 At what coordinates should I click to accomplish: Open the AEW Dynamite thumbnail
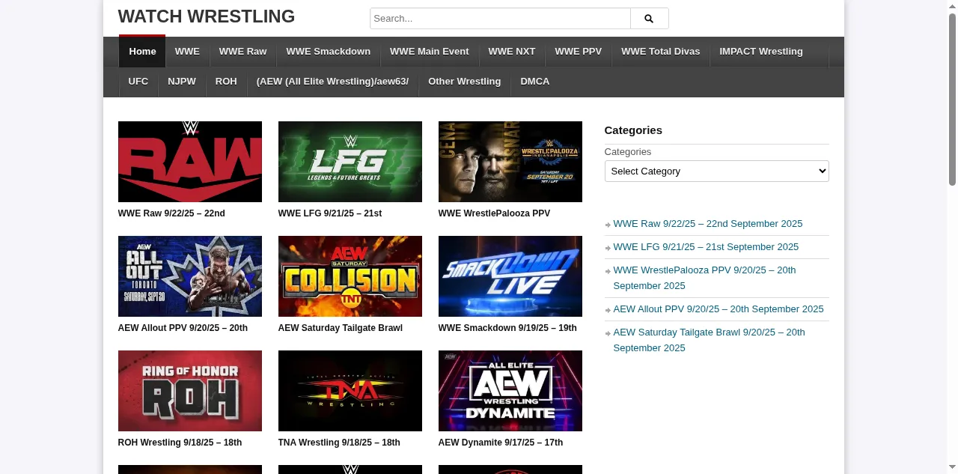(510, 391)
